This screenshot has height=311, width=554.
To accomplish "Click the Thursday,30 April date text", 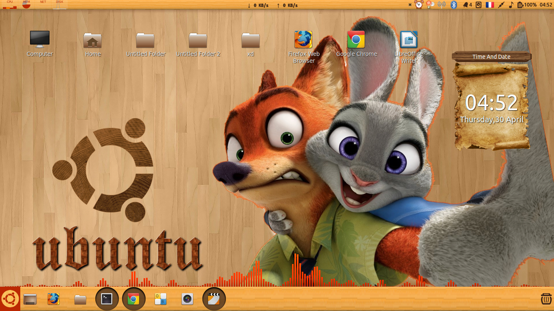I will click(492, 120).
